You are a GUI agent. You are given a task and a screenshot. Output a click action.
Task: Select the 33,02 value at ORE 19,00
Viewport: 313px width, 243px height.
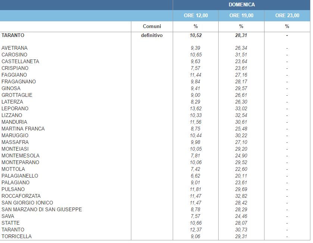[x=241, y=109]
